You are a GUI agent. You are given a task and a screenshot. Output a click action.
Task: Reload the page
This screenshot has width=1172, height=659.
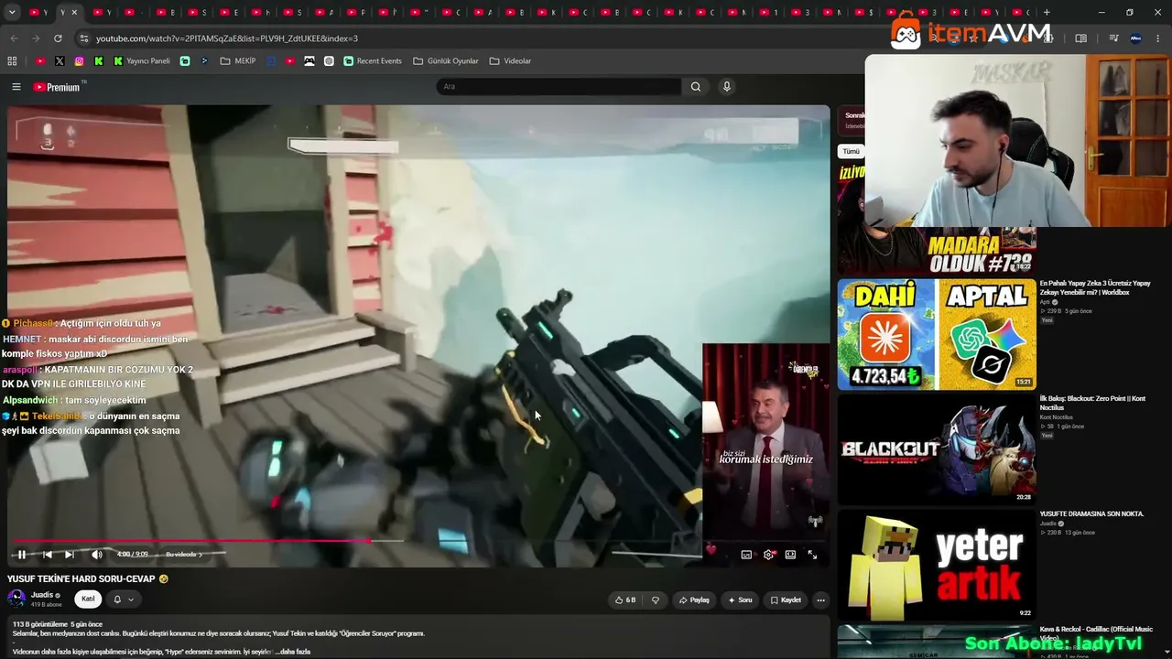coord(58,38)
